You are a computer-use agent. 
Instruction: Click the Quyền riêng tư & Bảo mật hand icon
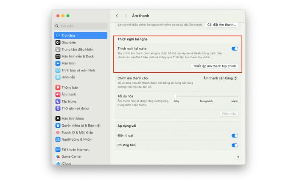[x=58, y=126]
